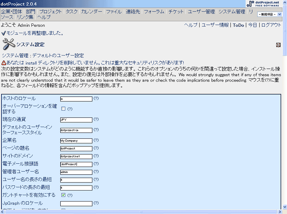Click the ヘルプ link beside ユーザー情報
Image resolution: width=287 pixels, height=214 pixels.
click(191, 25)
